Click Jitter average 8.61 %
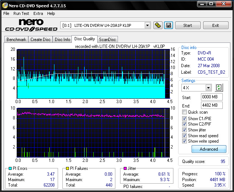This screenshot has height=192, width=234. (164, 174)
